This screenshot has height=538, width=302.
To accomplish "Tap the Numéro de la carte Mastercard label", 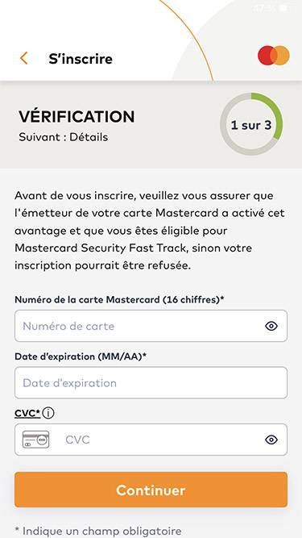I will (119, 299).
